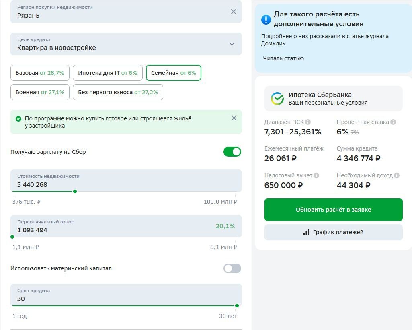Click tax deduction value 650 000 ₽
The image size is (412, 330).
[283, 185]
